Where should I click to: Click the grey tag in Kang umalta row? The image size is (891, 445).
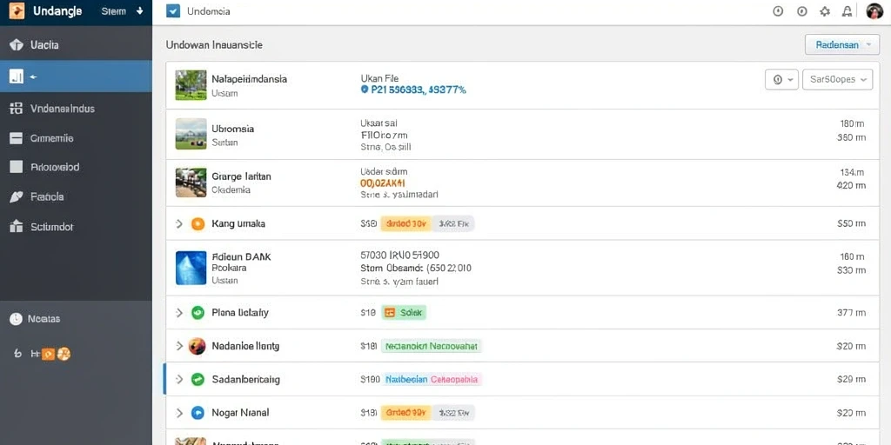click(x=452, y=223)
